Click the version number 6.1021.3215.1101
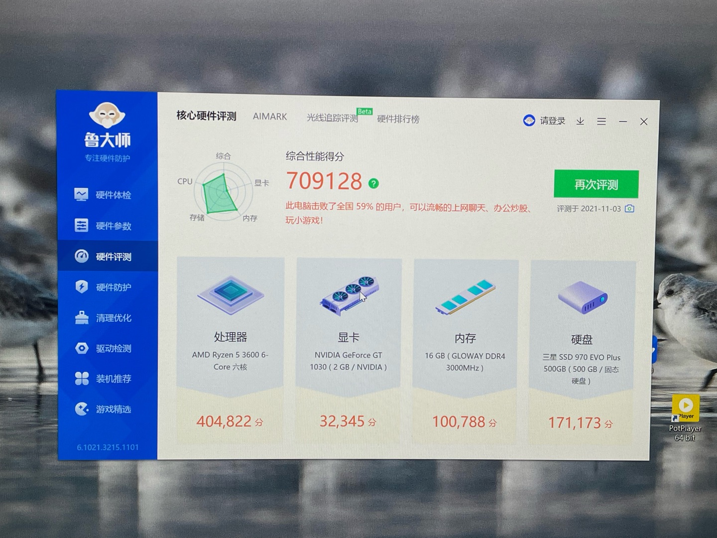The image size is (717, 538). (108, 447)
